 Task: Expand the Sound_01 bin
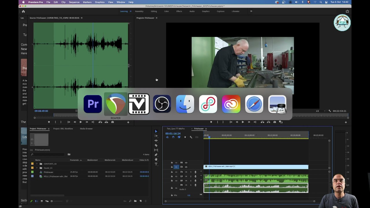37,168
